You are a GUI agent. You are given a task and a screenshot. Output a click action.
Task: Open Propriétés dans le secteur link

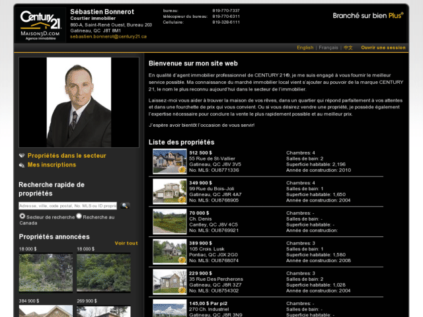click(67, 156)
